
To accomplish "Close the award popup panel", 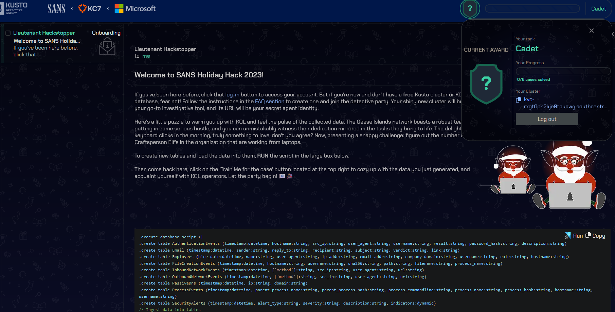I will 591,31.
